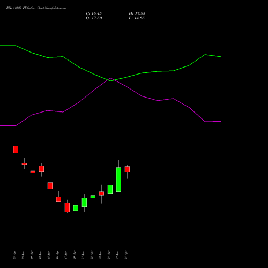The image size is (268, 268).
Task: Click the low value L: 14.85
Action: coord(137,18)
